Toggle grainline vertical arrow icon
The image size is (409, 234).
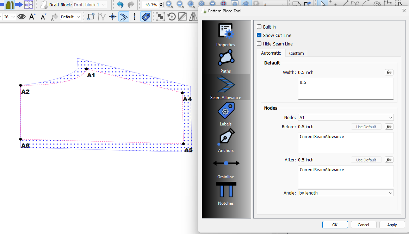135,17
